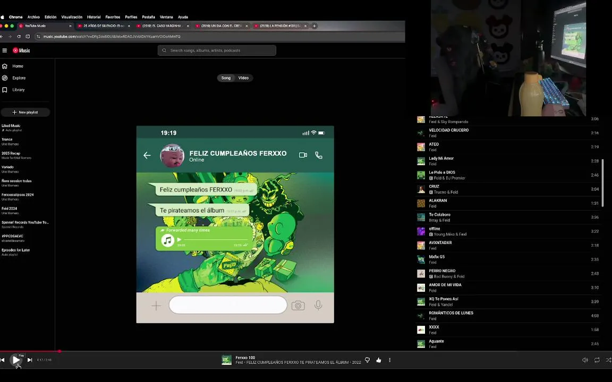This screenshot has height=382, width=612.
Task: Switch to UN DIA CON EL CREI tab
Action: [222, 25]
